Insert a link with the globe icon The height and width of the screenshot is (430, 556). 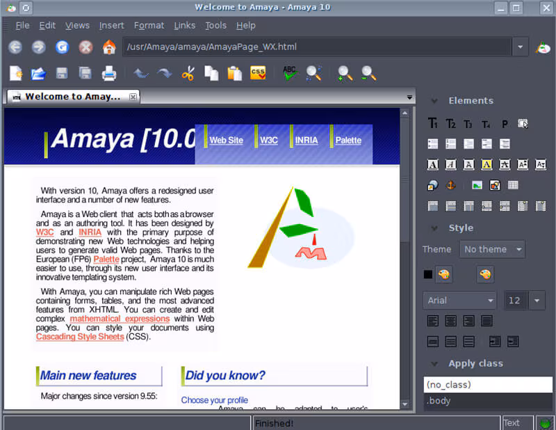point(432,185)
